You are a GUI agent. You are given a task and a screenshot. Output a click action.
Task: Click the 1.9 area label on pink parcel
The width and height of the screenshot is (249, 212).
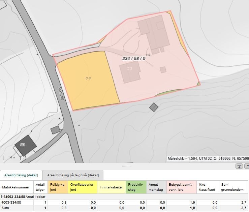tap(148, 55)
